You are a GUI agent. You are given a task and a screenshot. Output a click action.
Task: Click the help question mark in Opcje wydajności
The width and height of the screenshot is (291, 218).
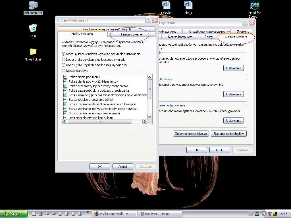point(148,20)
